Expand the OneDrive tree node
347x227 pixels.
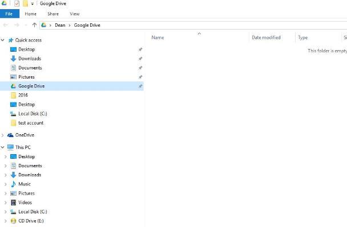3,135
